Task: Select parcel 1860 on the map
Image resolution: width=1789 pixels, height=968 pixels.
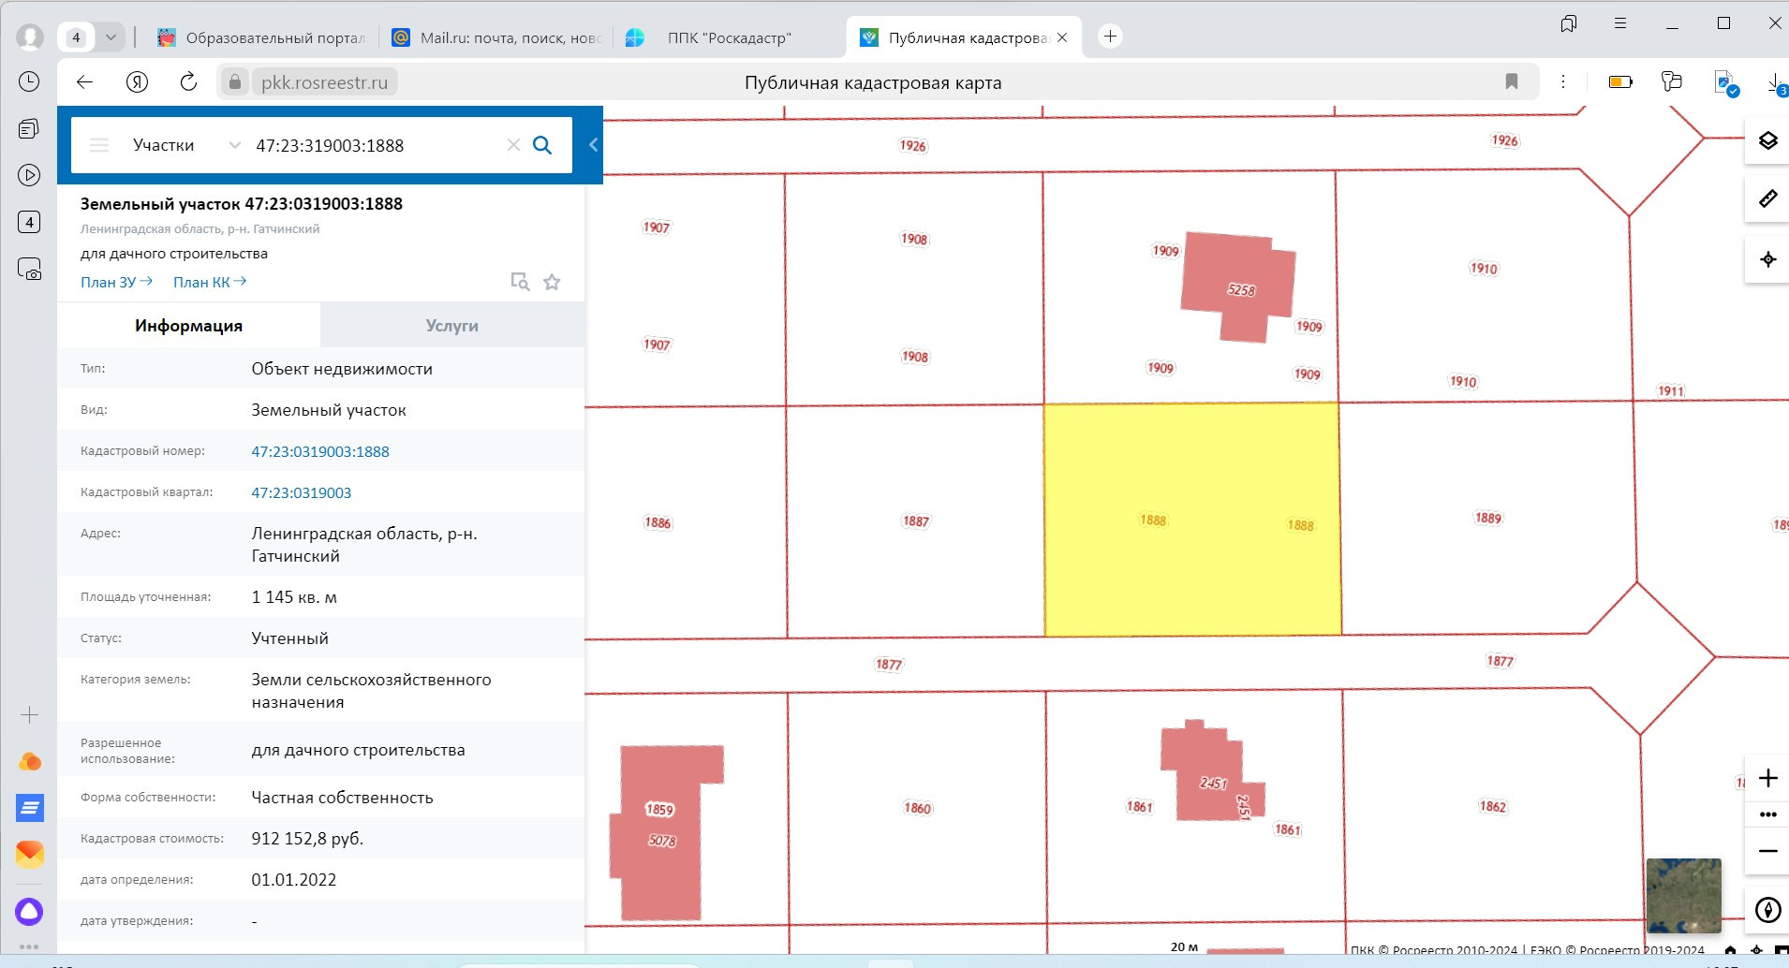Action: point(917,808)
